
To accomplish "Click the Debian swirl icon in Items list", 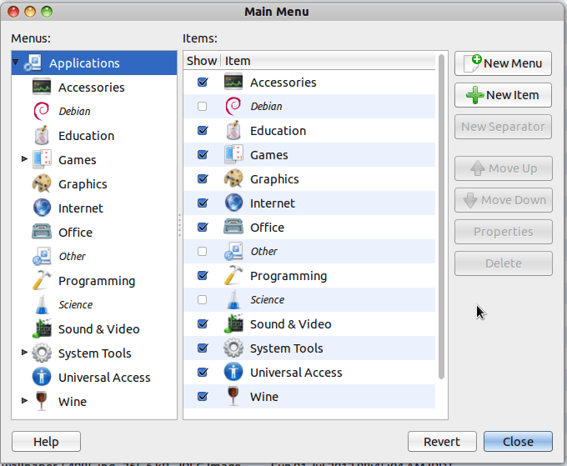I will click(x=233, y=107).
